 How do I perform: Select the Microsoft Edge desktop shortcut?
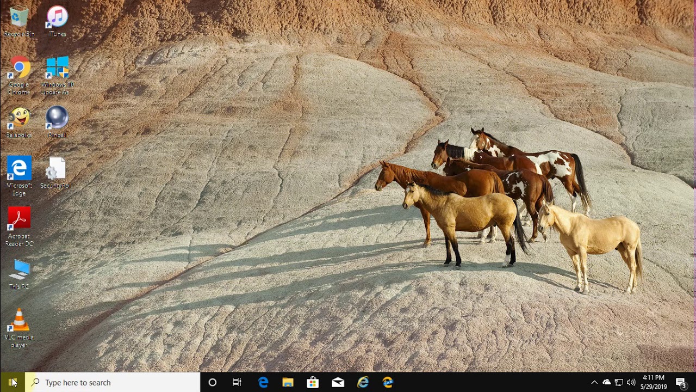click(x=19, y=177)
